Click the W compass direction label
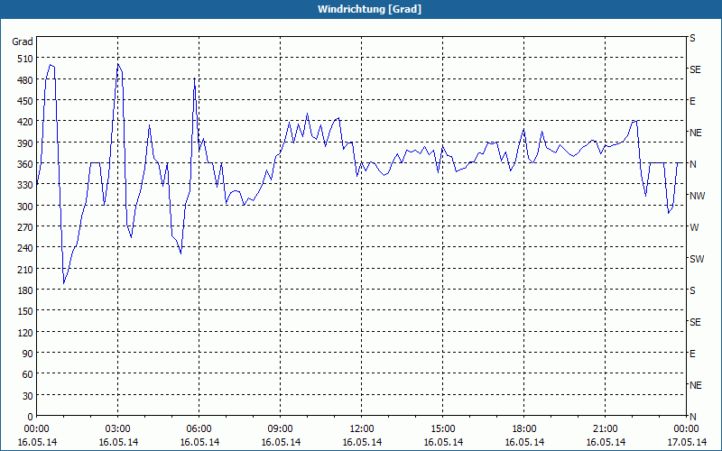 (694, 227)
